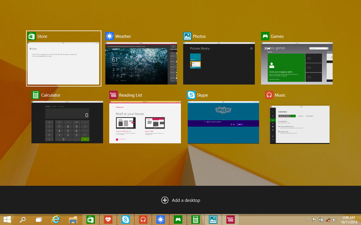361x225 pixels.
Task: Click the Reading List taskbar icon
Action: [231, 220]
